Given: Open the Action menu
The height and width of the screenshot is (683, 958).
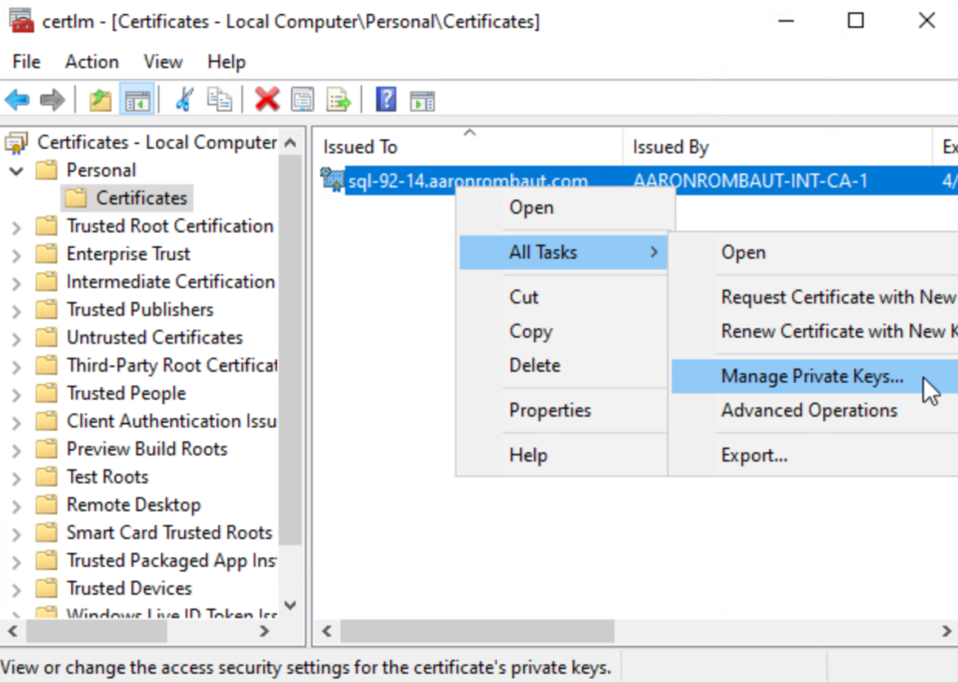Looking at the screenshot, I should 91,62.
